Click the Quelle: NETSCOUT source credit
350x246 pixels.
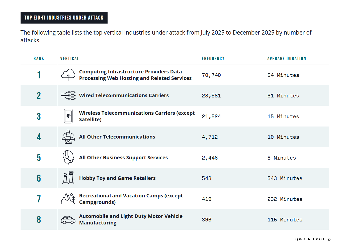tap(313, 239)
